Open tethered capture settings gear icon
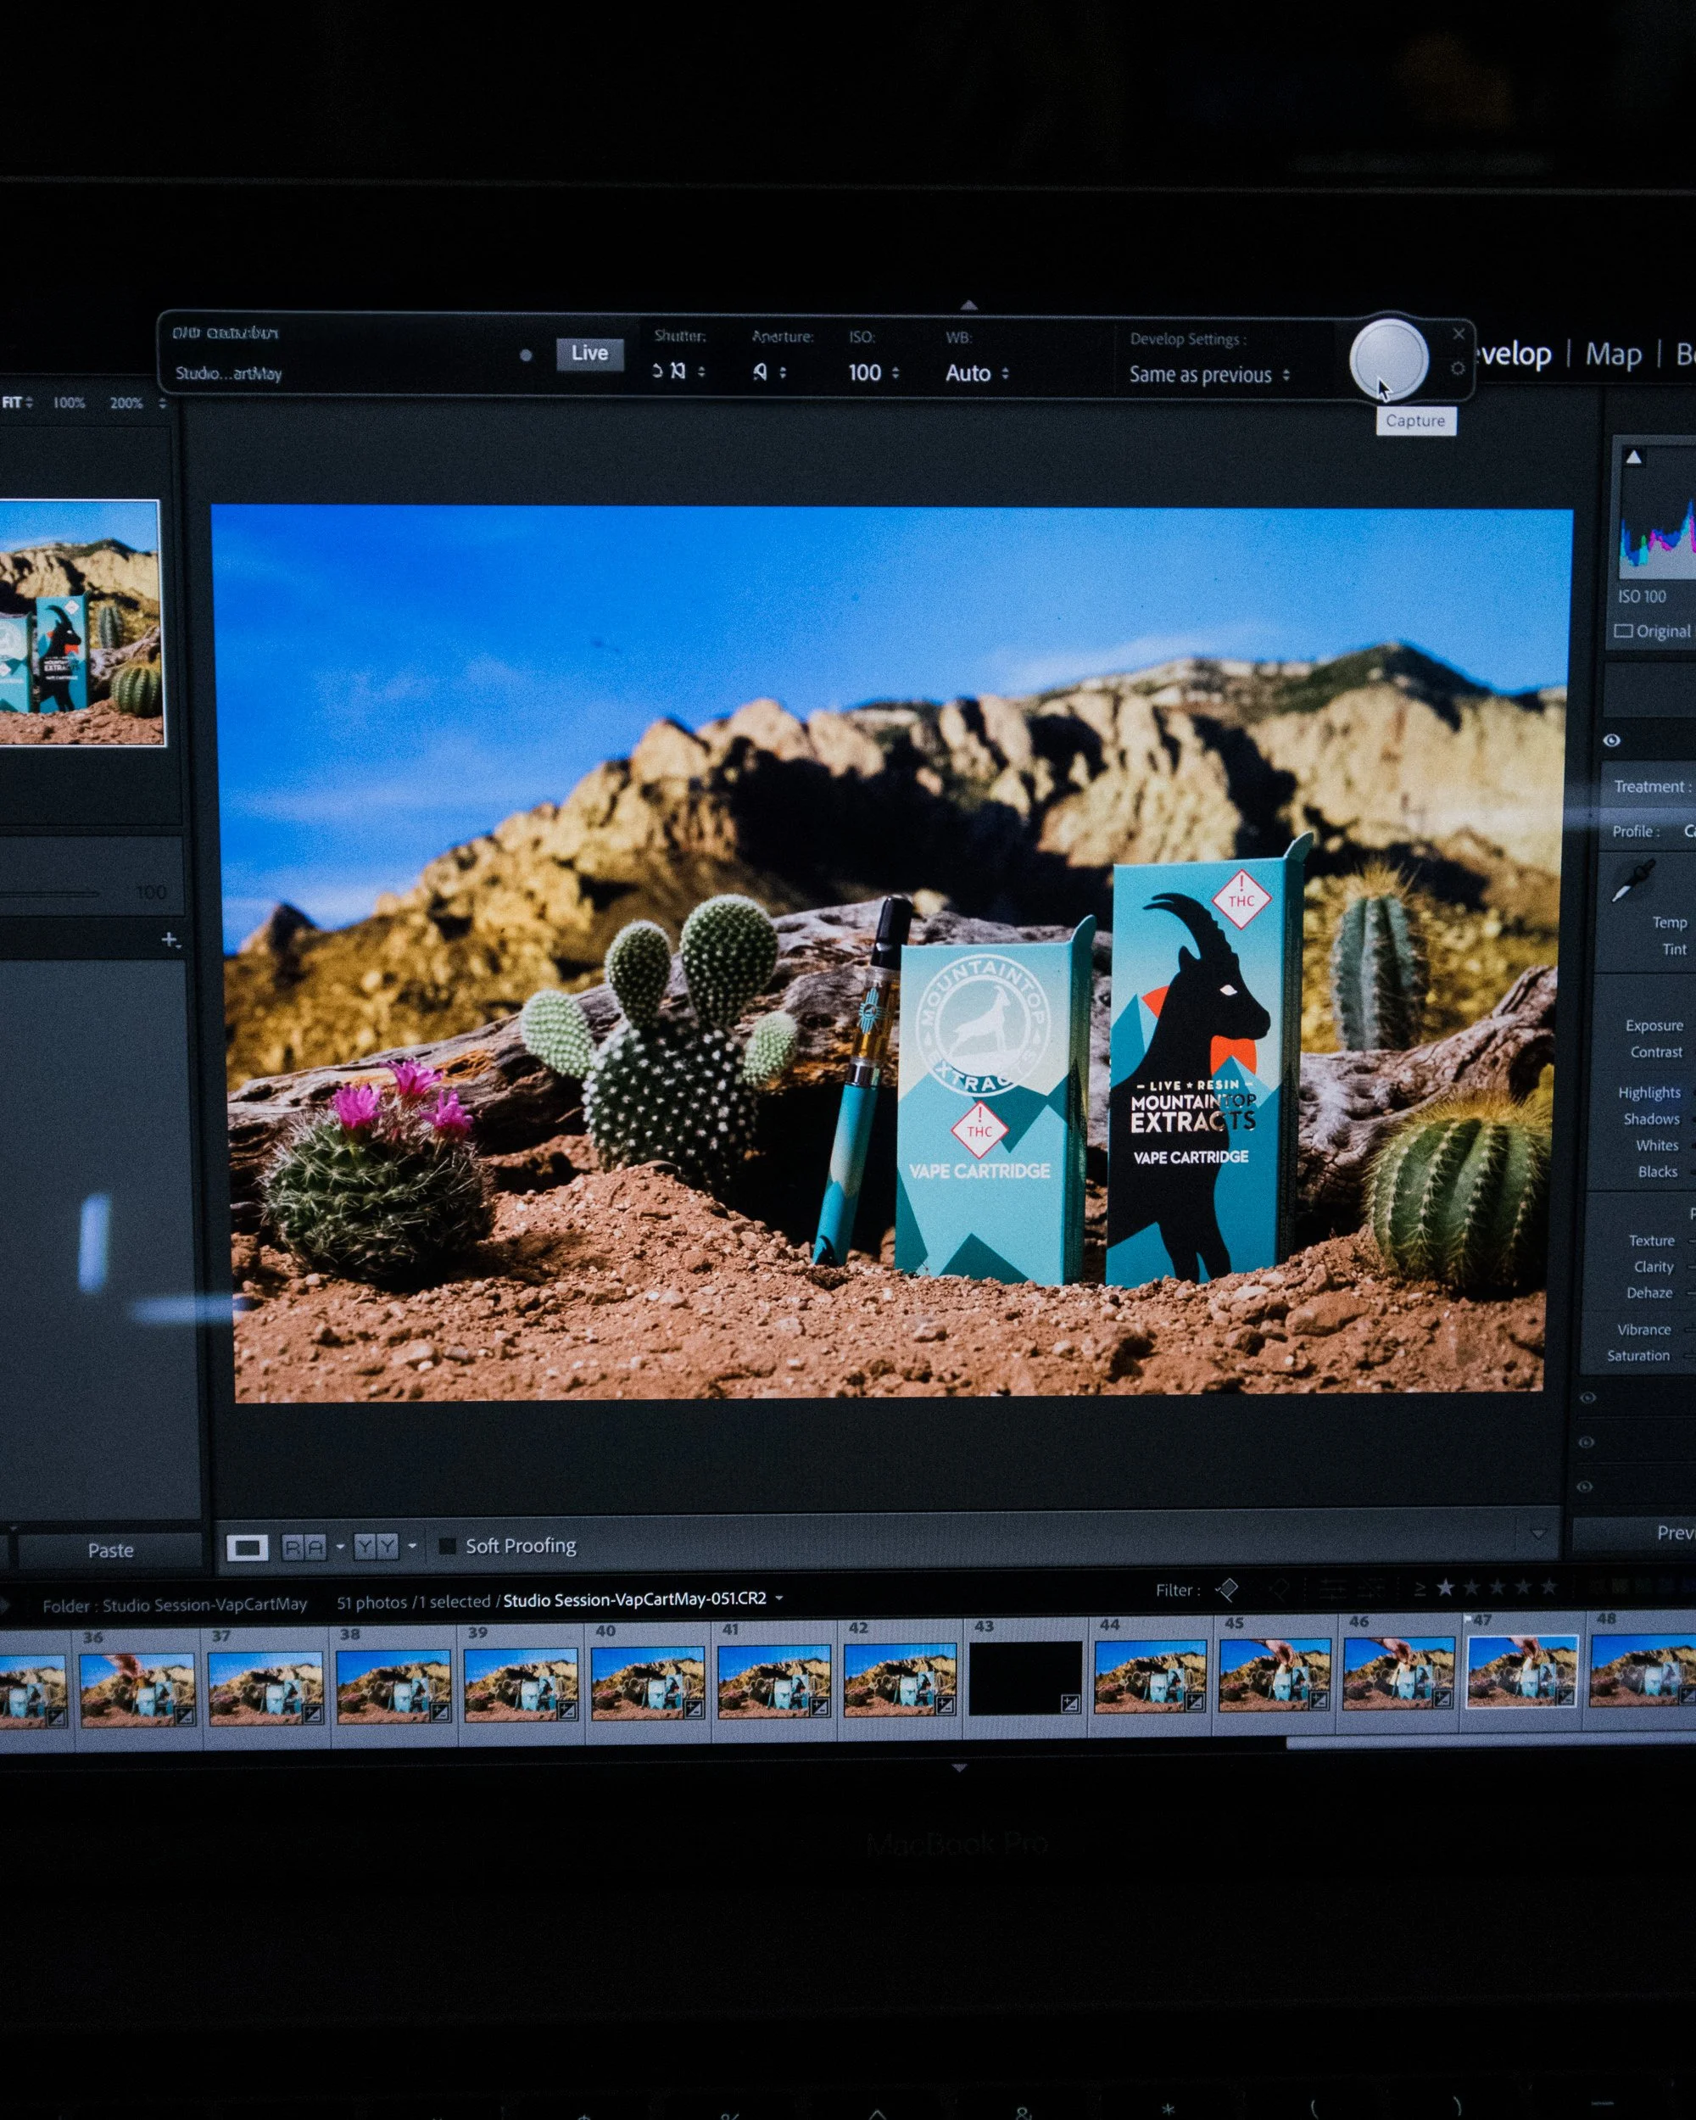This screenshot has height=2120, width=1696. (1457, 368)
